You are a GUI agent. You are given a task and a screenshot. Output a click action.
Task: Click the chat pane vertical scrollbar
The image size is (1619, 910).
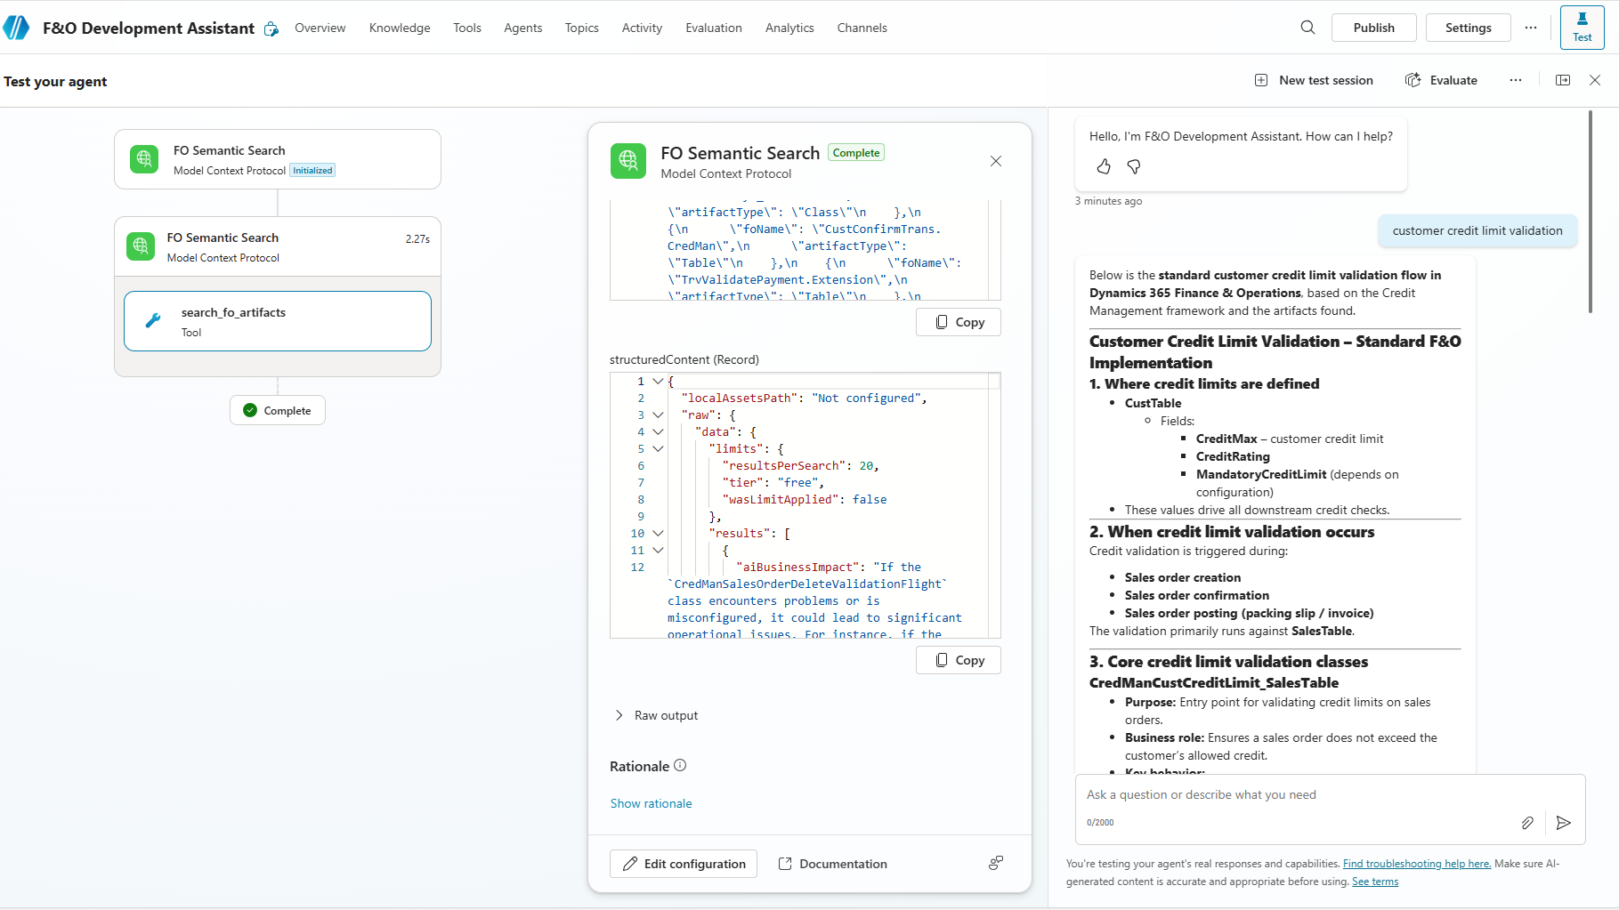pyautogui.click(x=1591, y=212)
